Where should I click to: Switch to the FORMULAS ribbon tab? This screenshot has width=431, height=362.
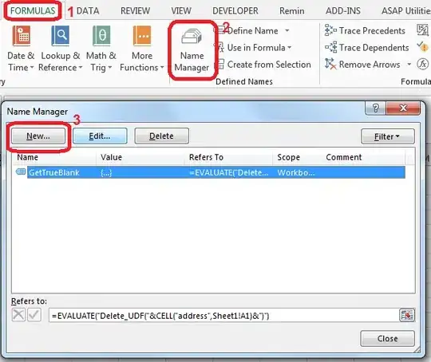click(33, 10)
